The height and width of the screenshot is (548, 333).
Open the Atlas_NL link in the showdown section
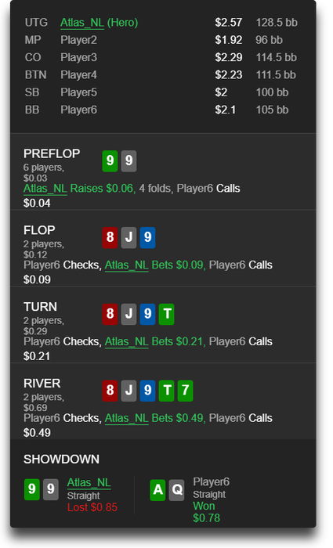tap(89, 483)
